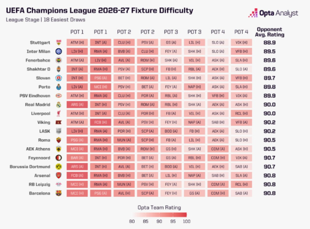
Task: Click the Porto team name label
Action: (44, 87)
